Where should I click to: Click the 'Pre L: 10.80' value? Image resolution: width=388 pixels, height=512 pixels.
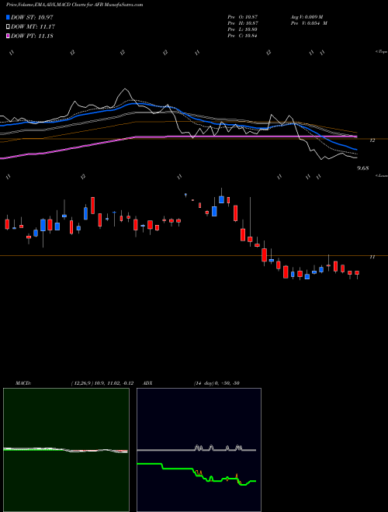tap(242, 29)
